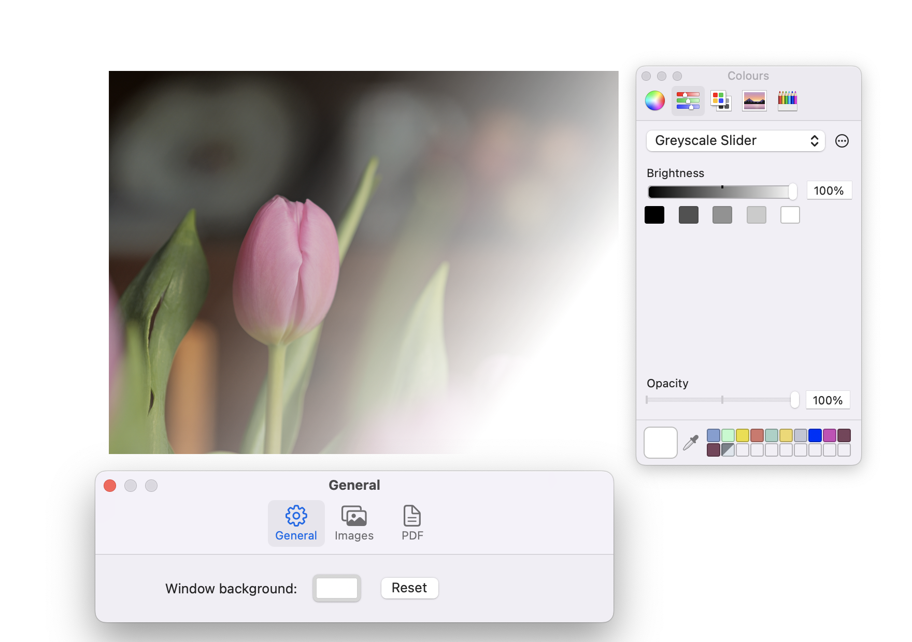Switch to the Images preferences tab

pos(354,523)
